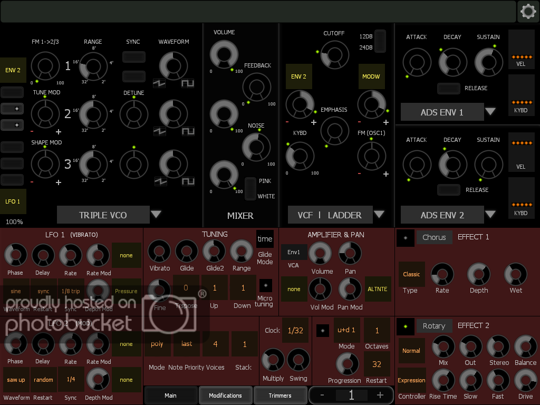
Task: Click plus icon under FM (OSC1) knob
Action: pyautogui.click(x=386, y=174)
